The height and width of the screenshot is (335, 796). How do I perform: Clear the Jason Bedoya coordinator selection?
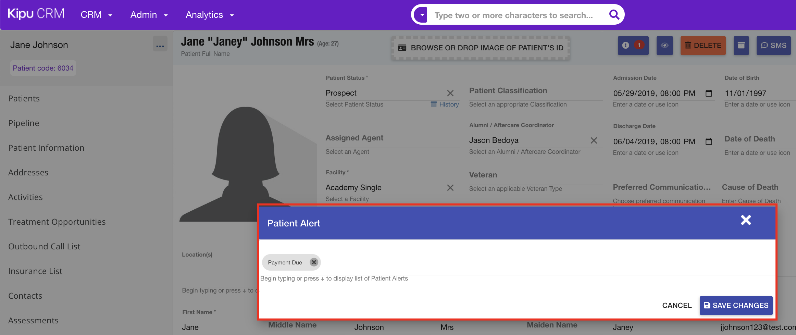594,140
